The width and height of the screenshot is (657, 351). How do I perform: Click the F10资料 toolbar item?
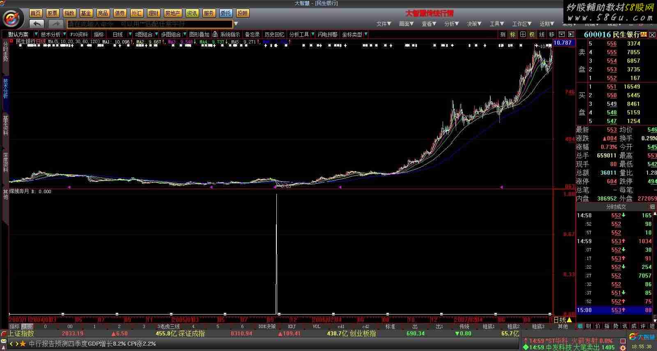79,34
